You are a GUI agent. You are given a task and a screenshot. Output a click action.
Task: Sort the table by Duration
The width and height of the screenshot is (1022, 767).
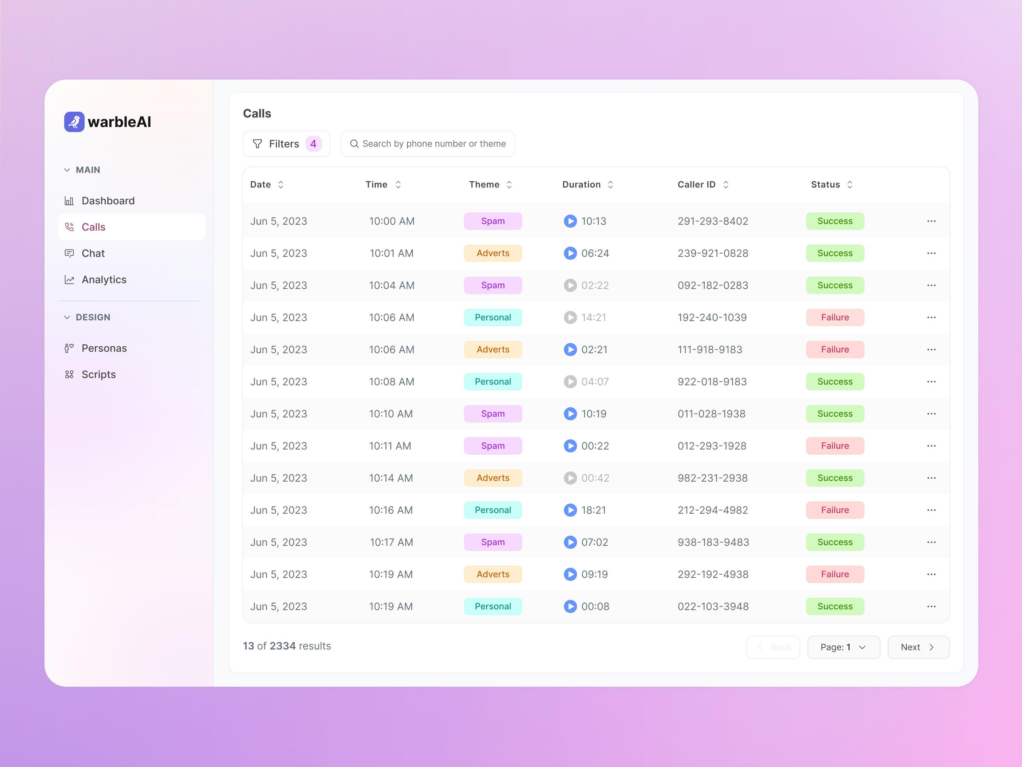[611, 184]
